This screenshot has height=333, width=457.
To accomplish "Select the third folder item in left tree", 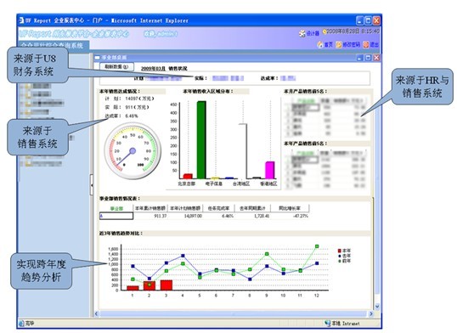I will click(x=28, y=103).
